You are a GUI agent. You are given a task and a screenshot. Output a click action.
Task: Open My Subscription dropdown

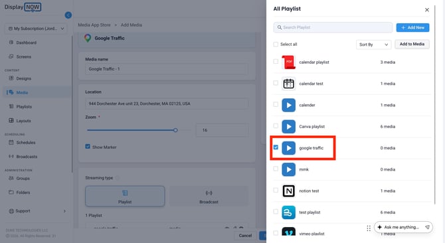(x=36, y=29)
